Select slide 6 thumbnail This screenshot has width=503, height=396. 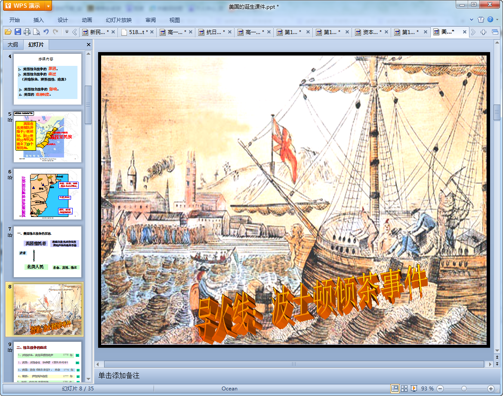tap(47, 194)
